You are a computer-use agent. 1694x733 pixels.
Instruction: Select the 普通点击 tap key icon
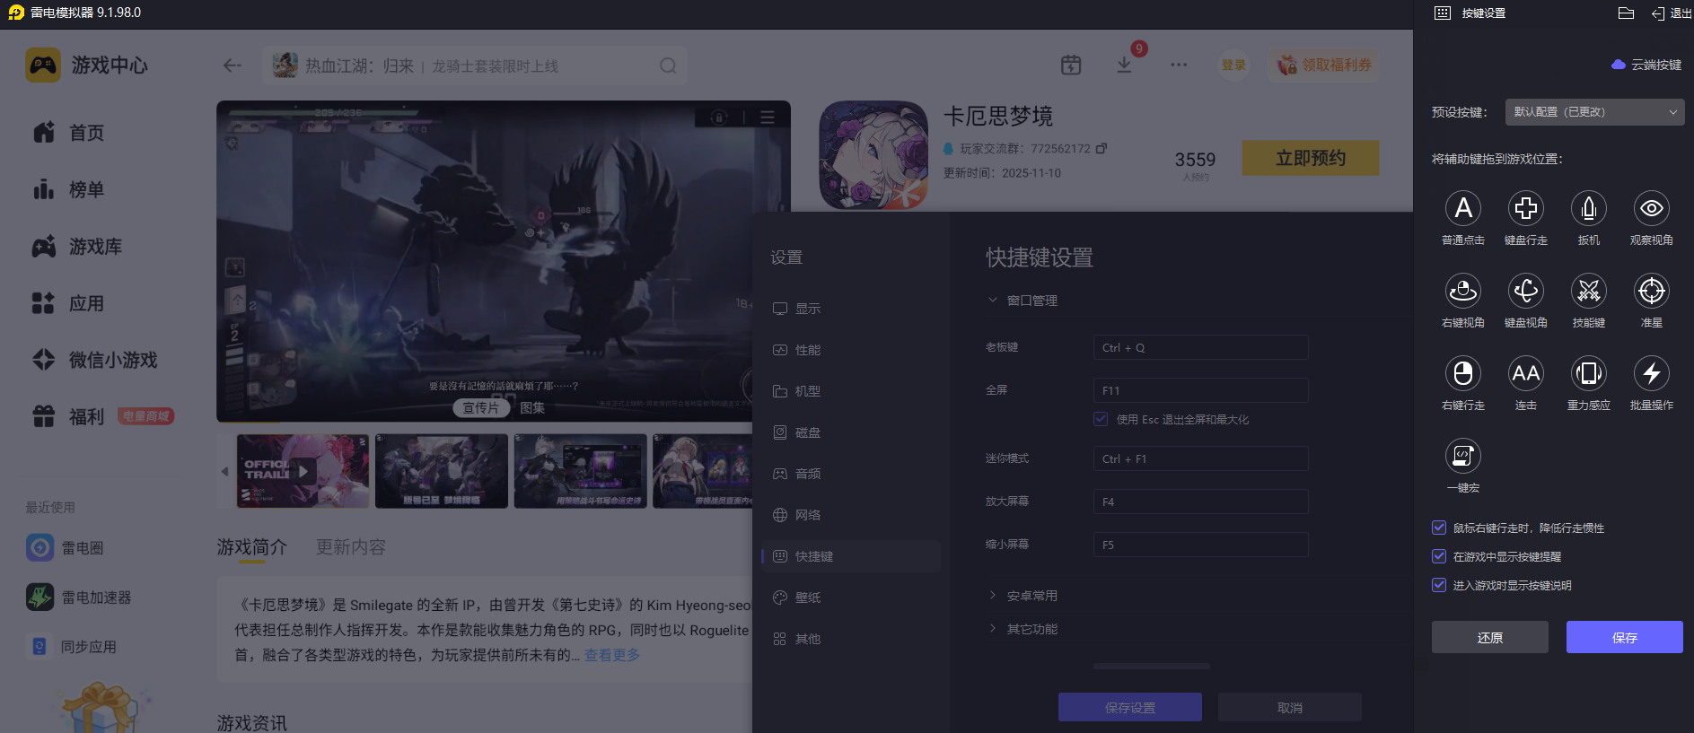[1463, 208]
